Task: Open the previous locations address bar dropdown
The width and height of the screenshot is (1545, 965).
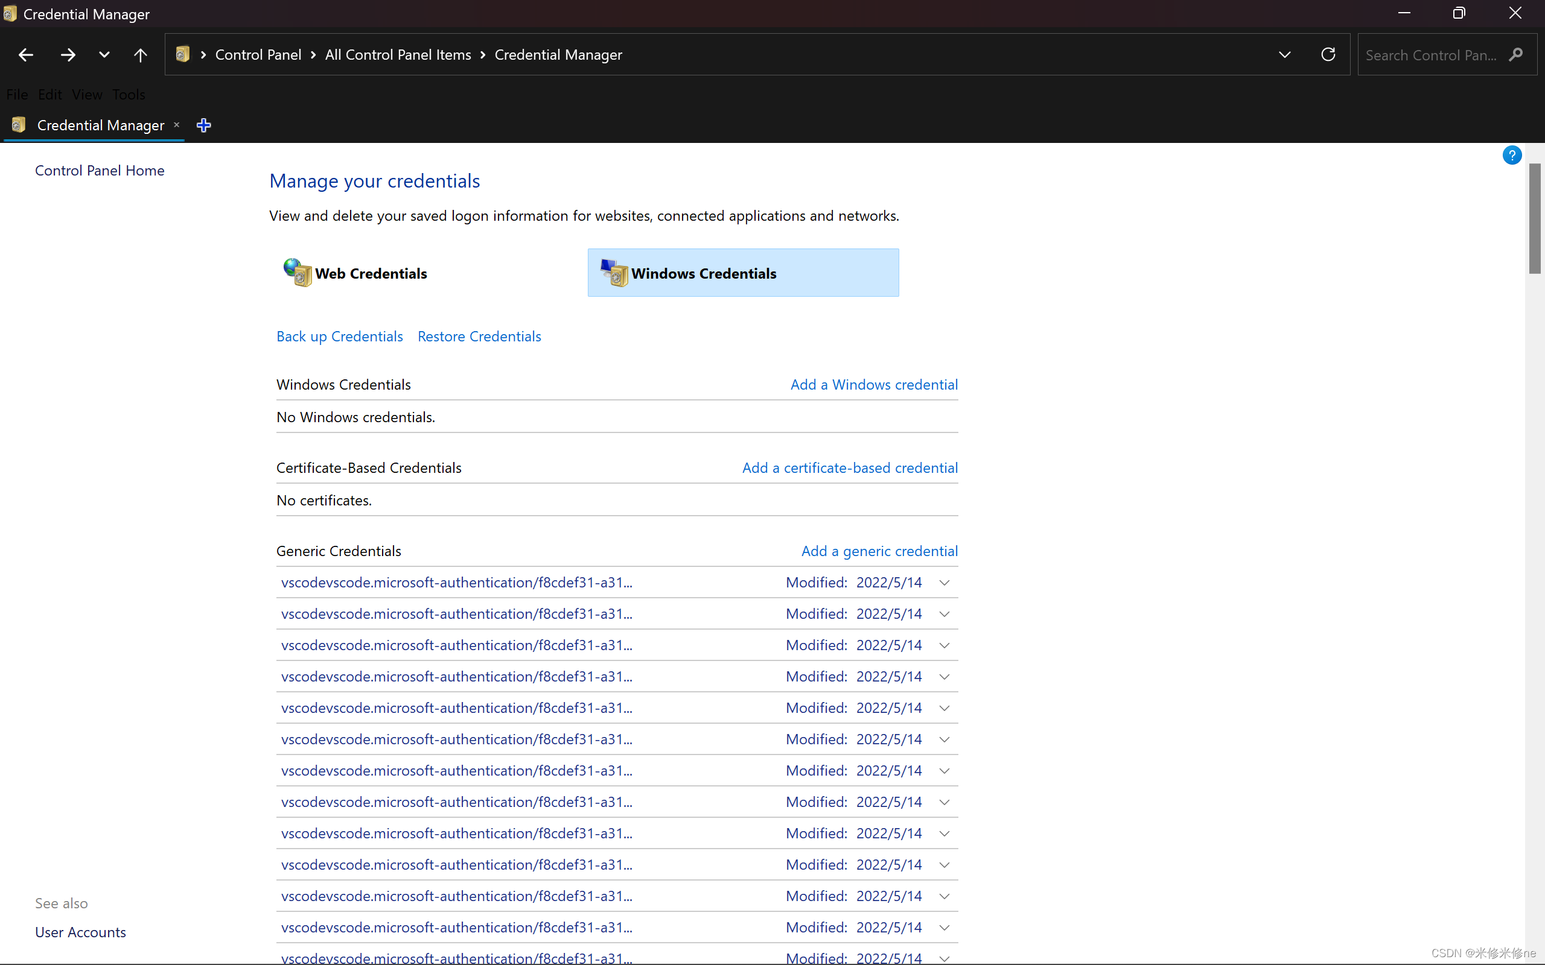Action: [x=1284, y=55]
